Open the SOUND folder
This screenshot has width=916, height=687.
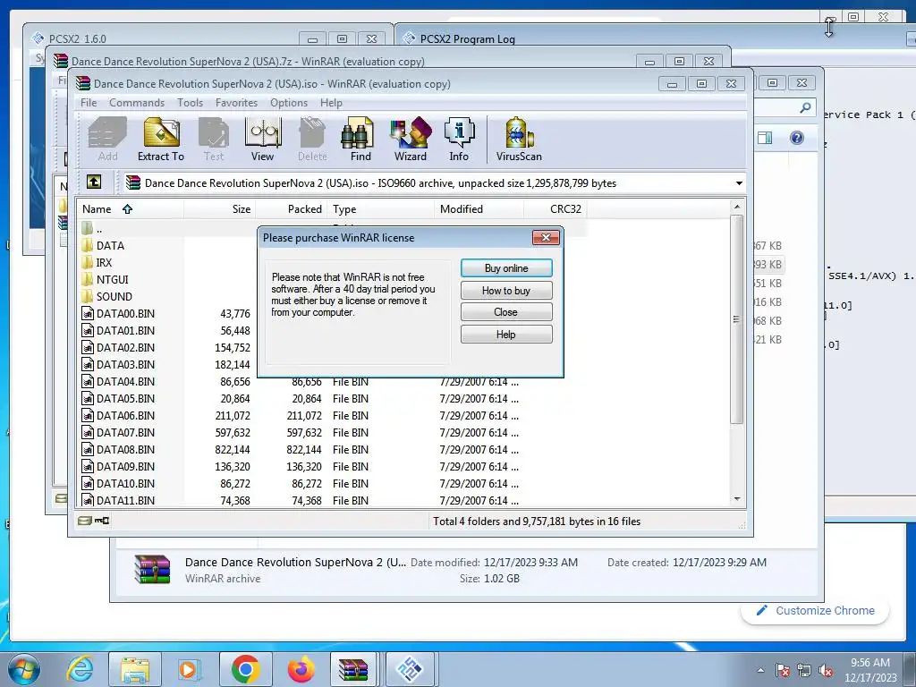tap(107, 296)
